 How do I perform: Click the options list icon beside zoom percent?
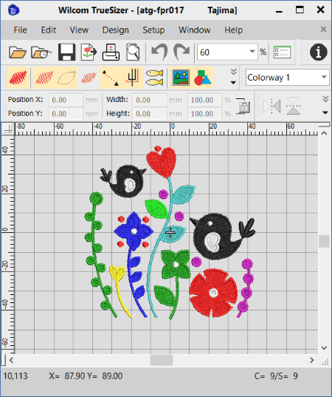tap(282, 52)
